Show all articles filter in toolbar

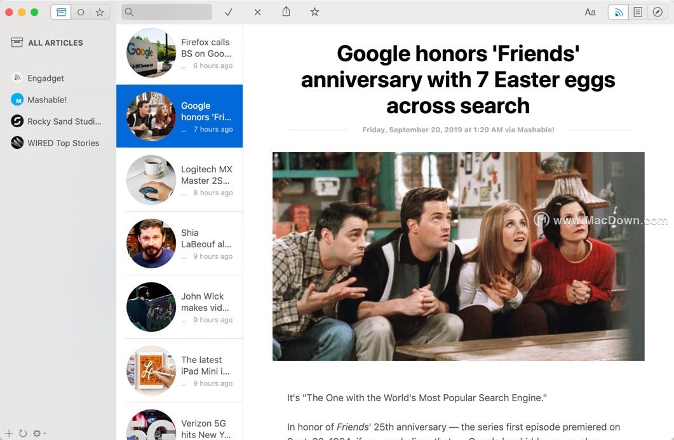(x=61, y=12)
